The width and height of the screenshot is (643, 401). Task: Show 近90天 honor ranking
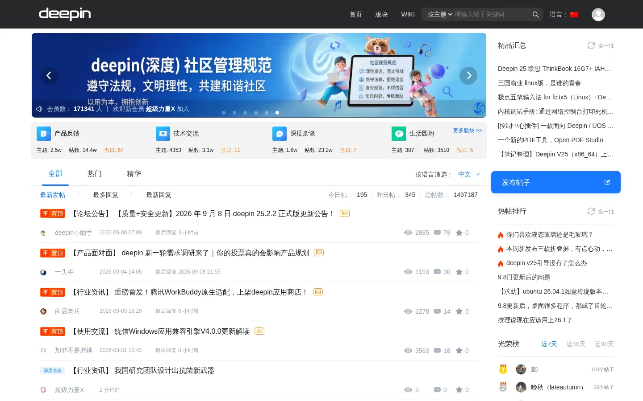pyautogui.click(x=604, y=344)
